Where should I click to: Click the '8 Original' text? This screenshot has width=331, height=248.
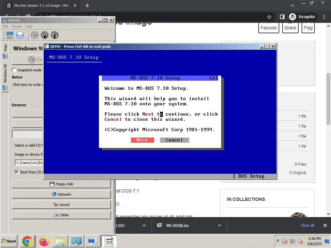[298, 173]
